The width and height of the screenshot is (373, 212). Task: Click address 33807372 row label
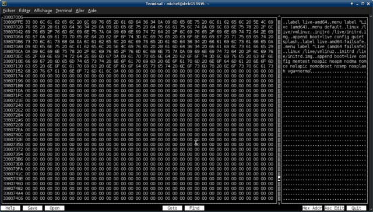point(13,149)
